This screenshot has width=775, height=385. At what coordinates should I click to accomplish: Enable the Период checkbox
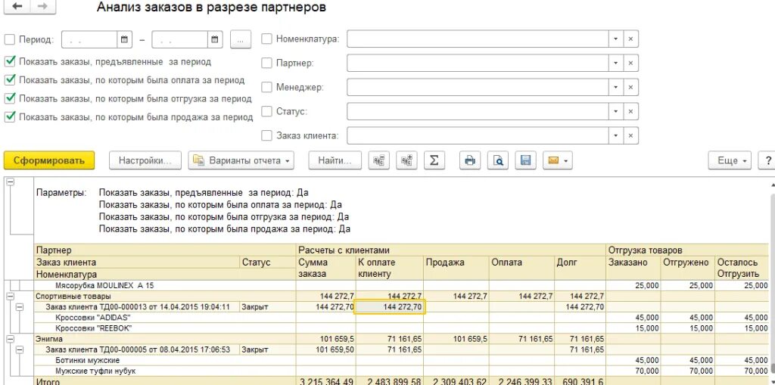(x=9, y=39)
